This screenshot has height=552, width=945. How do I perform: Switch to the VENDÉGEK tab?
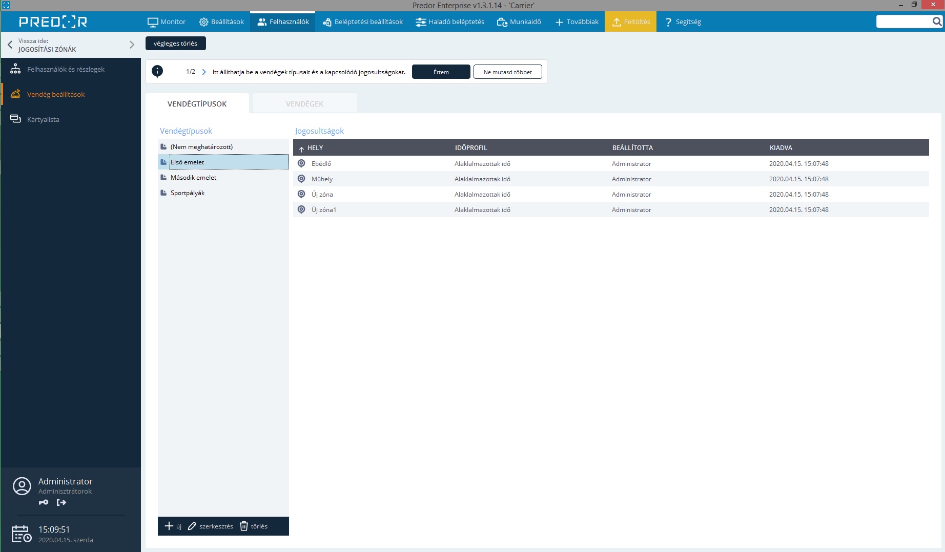pyautogui.click(x=304, y=103)
